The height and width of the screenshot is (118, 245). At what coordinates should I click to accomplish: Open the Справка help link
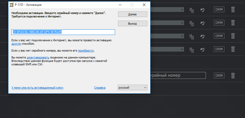pyautogui.click(x=100, y=88)
